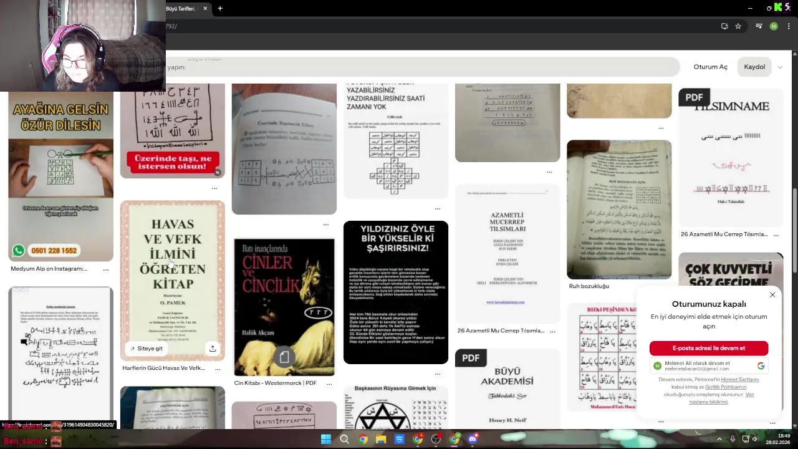
Task: Click 'Cin Kitabı - Westermorck | PDF' caption
Action: tap(275, 383)
